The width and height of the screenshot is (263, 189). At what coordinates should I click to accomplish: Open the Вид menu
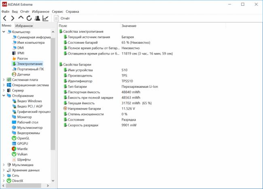15,12
